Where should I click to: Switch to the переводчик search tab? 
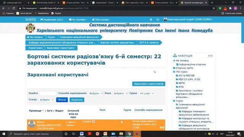(x=105, y=3)
